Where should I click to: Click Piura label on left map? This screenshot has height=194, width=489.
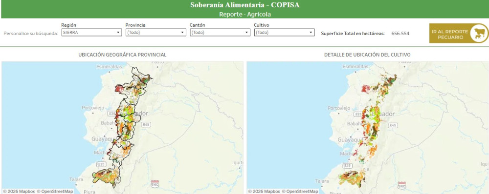89,192
